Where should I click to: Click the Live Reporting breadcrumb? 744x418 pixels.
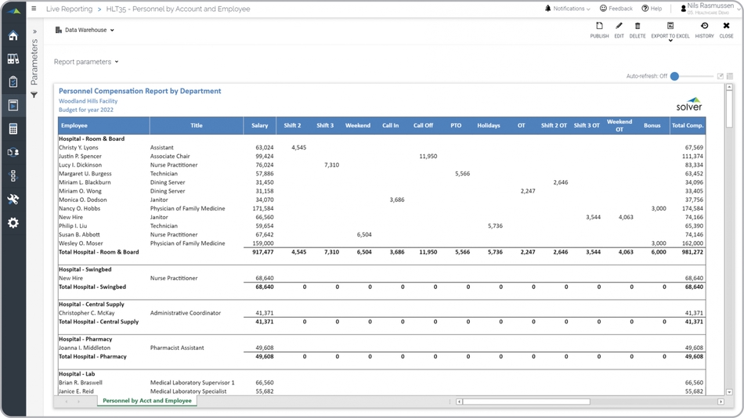coord(69,9)
